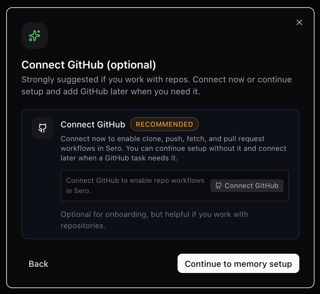Click the clone and push workflows description
The image size is (320, 294).
coord(173,148)
